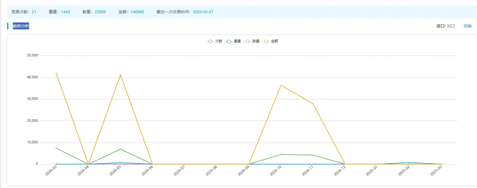The image size is (477, 188).
Task: Click the 金额 total value 146940
Action: click(137, 12)
